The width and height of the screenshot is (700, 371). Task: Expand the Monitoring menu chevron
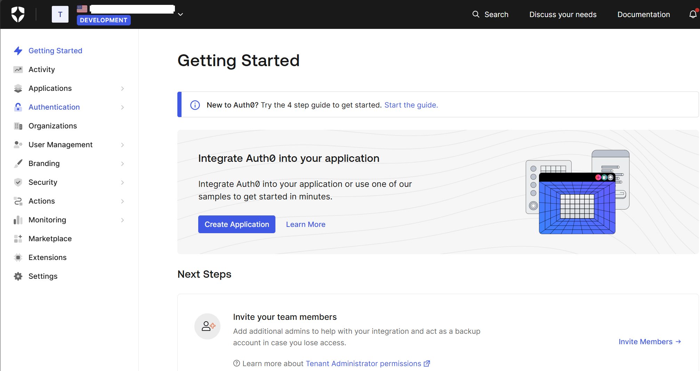[x=122, y=220]
